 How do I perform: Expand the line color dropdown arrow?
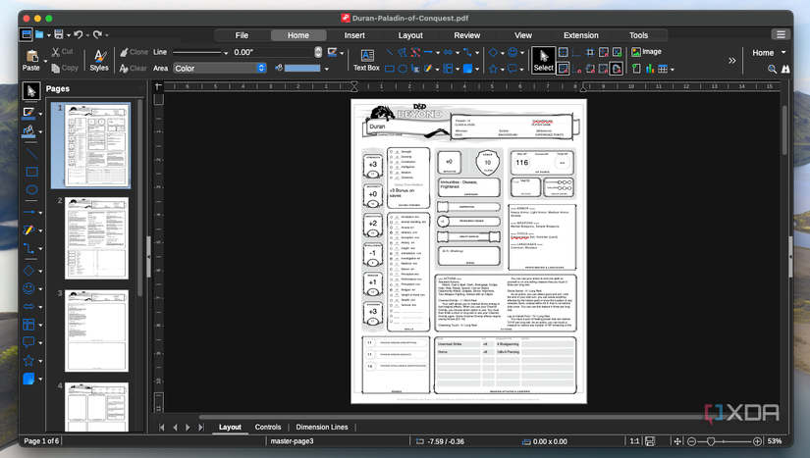[x=342, y=53]
